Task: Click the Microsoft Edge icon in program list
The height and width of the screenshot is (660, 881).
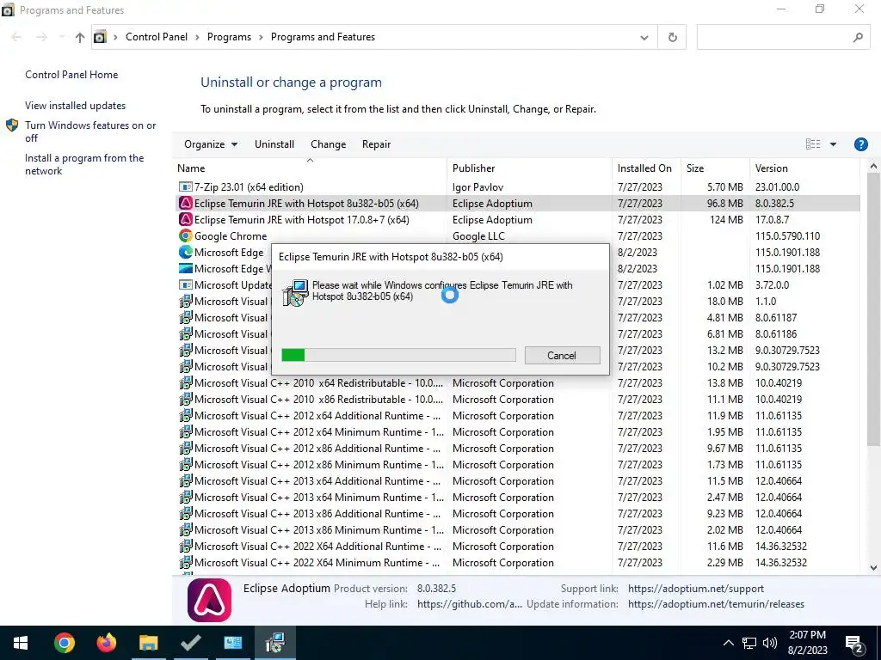Action: [x=185, y=252]
